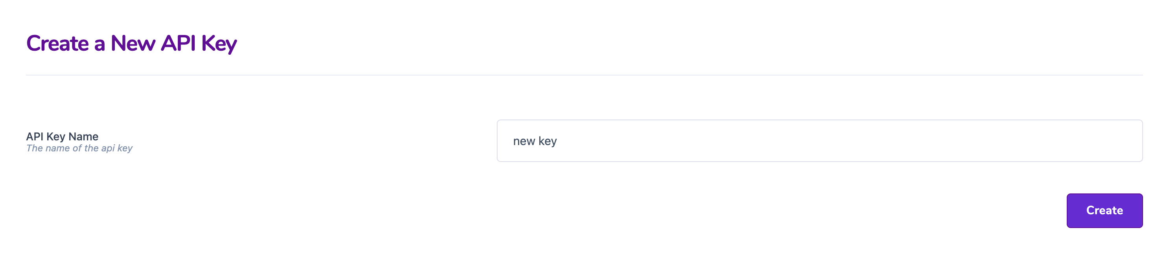Click the "The name of the api key" hint
The width and height of the screenshot is (1169, 265).
click(x=79, y=148)
